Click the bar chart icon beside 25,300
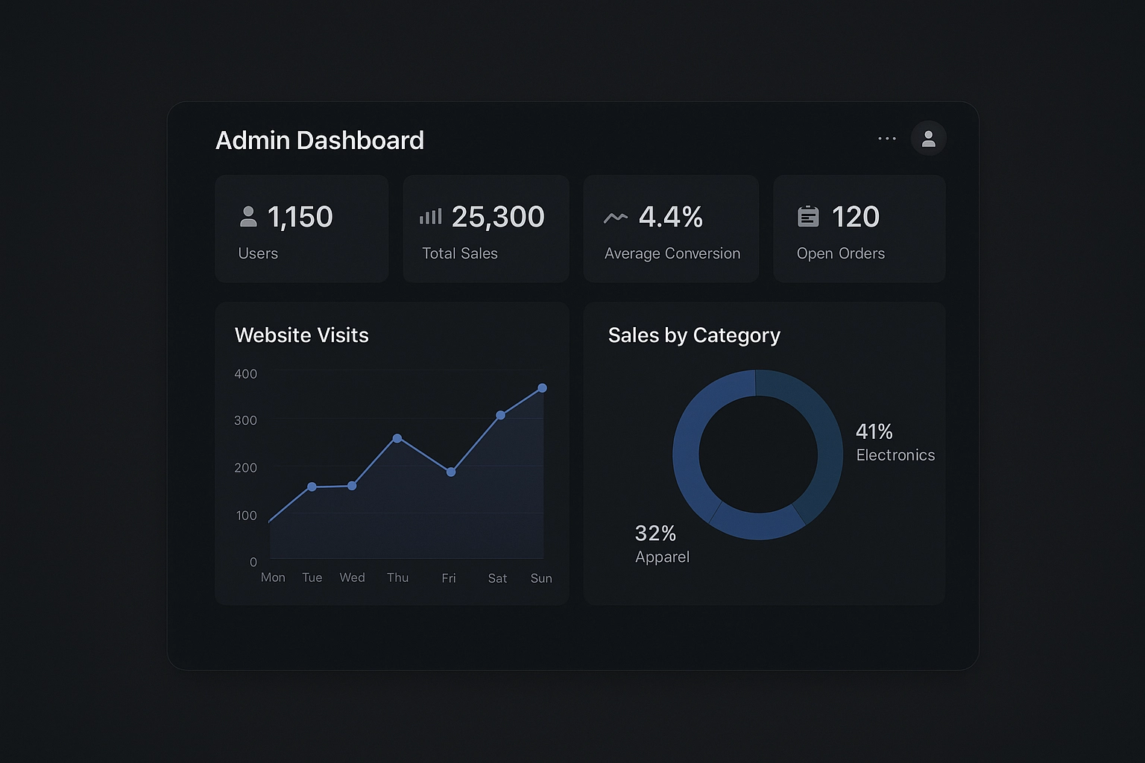Screen dimensions: 1145x763 tap(430, 217)
